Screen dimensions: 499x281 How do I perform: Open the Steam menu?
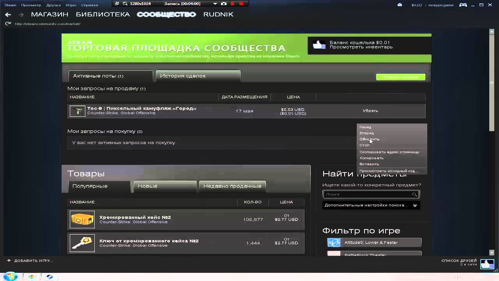[10, 5]
